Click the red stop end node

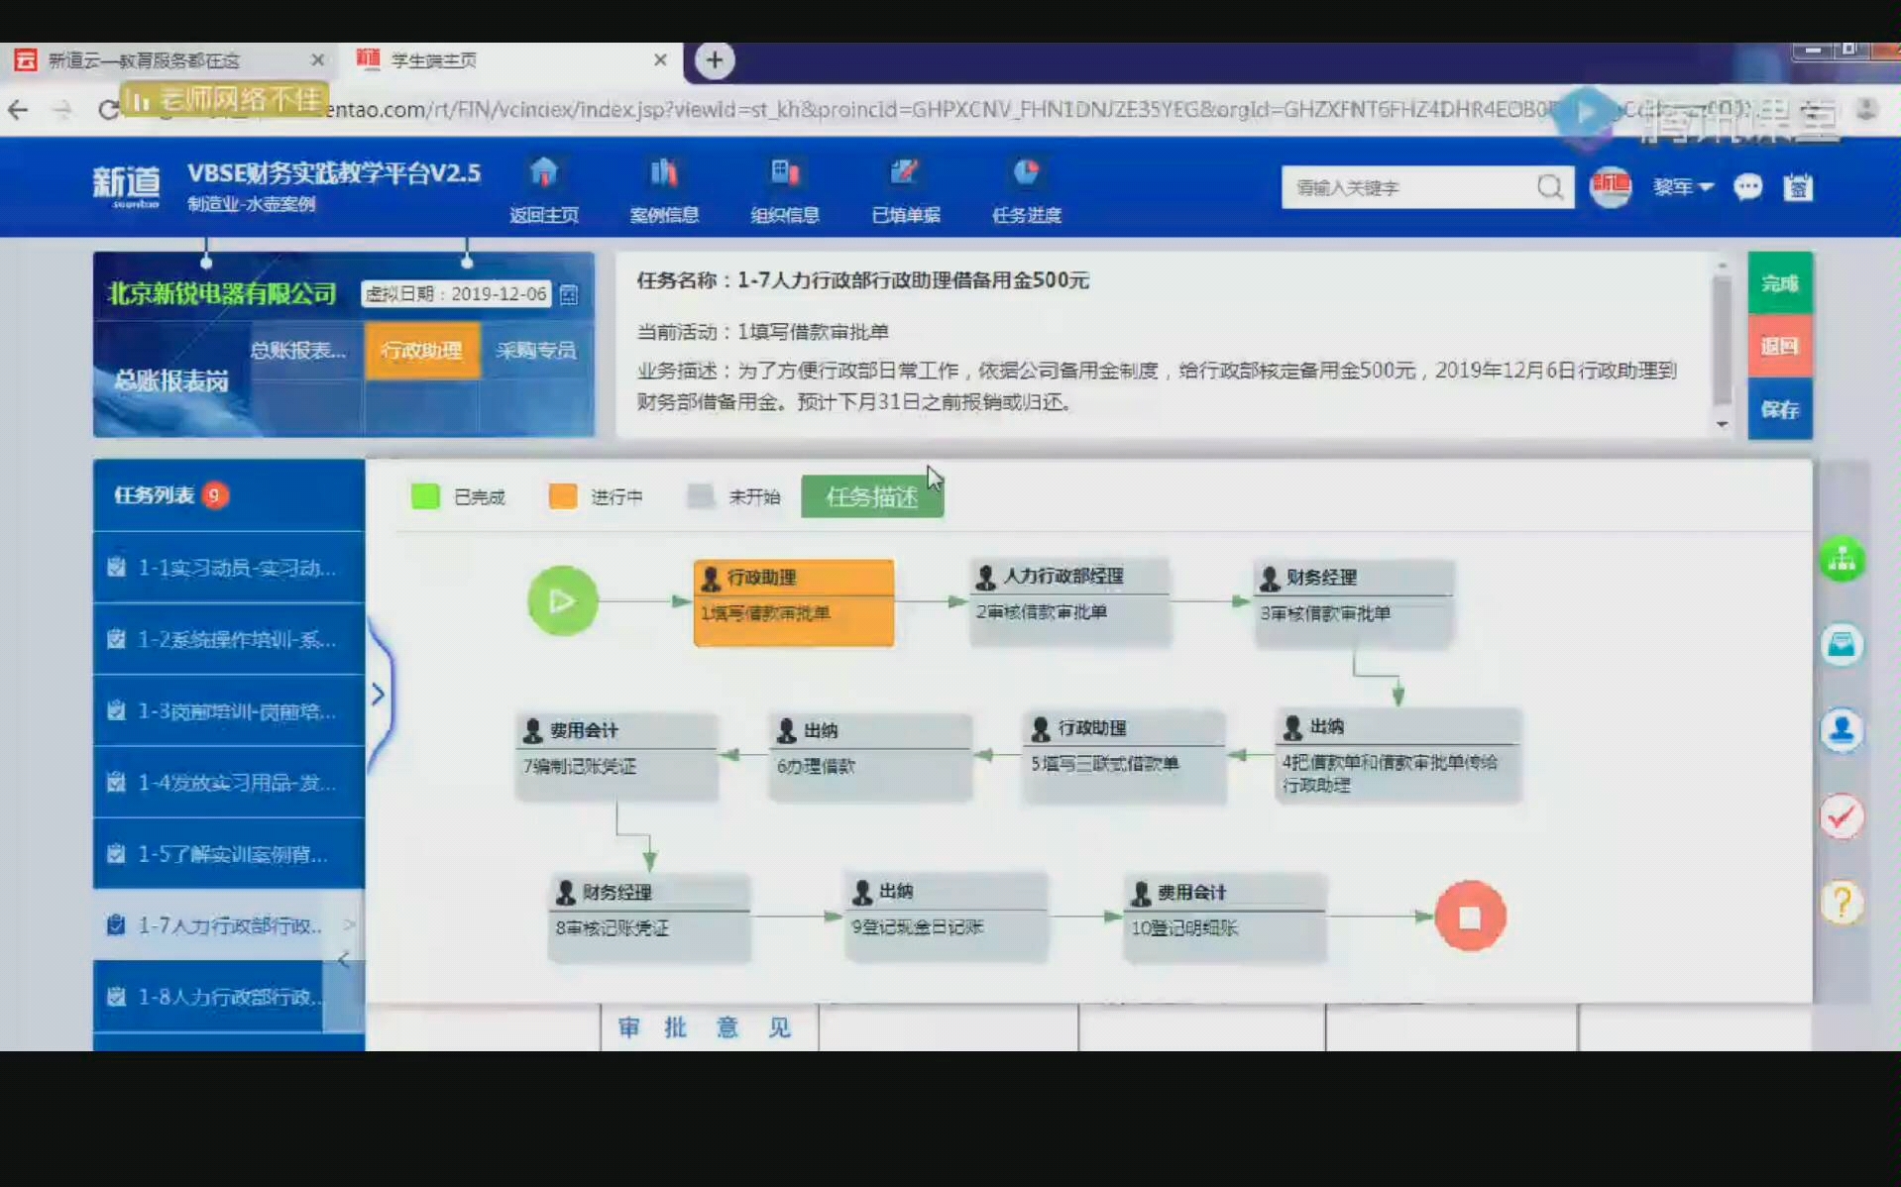[x=1470, y=917]
